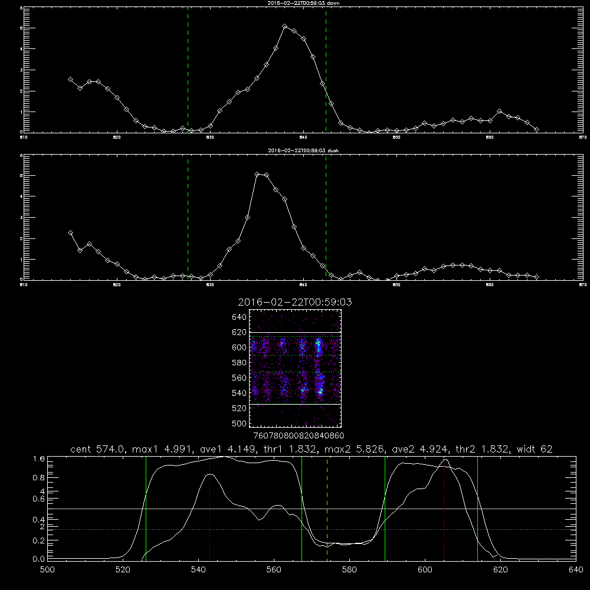
Task: Click the '2016-02-22T00:59:03 dawn' plot title
Action: 303,3
